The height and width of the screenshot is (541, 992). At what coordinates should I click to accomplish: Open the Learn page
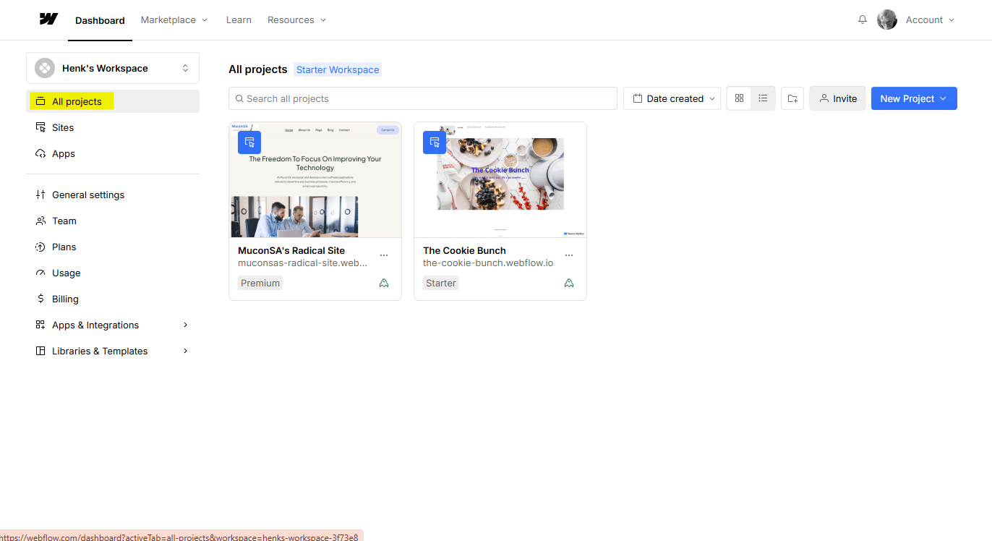pos(239,20)
